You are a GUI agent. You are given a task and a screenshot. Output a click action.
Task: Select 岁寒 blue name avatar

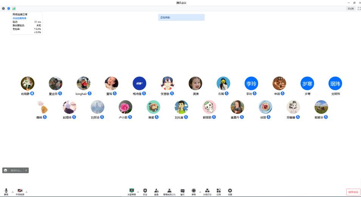tap(307, 84)
